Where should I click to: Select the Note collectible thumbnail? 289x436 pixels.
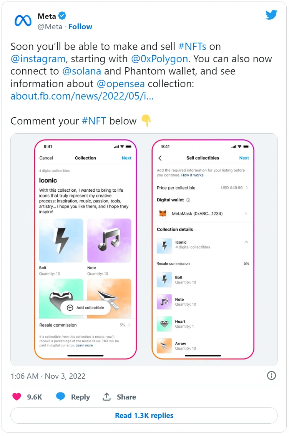(109, 240)
